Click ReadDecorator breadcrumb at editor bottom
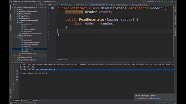 tap(62, 60)
